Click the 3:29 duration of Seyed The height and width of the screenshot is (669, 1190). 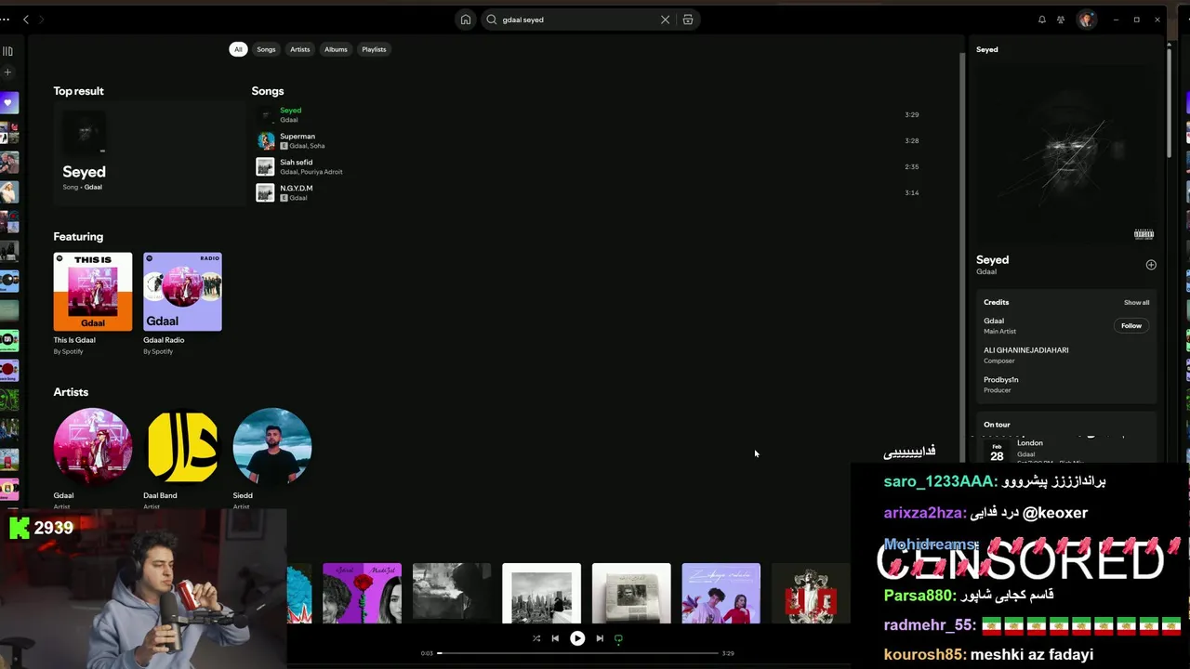click(911, 115)
